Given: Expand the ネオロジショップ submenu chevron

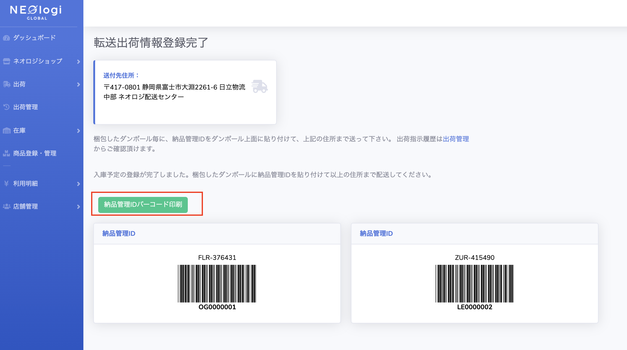Looking at the screenshot, I should pyautogui.click(x=78, y=61).
